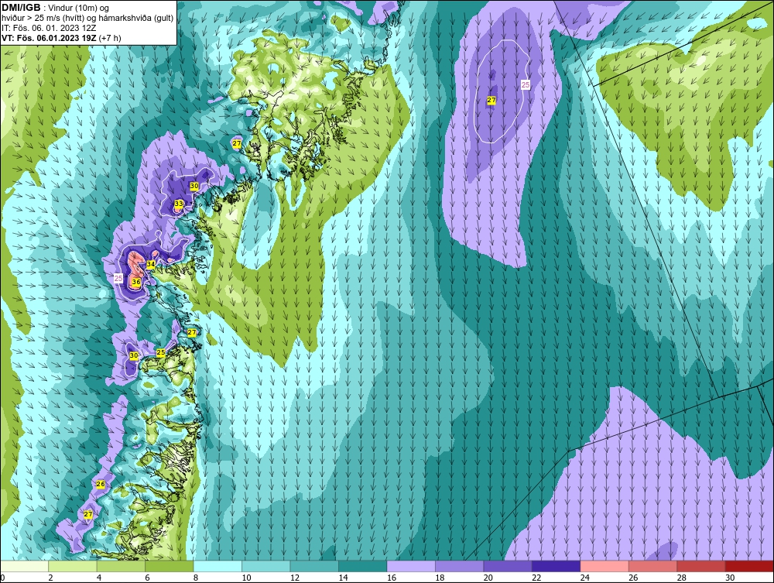Click the salmon 26–28 legend swatch

pyautogui.click(x=653, y=566)
